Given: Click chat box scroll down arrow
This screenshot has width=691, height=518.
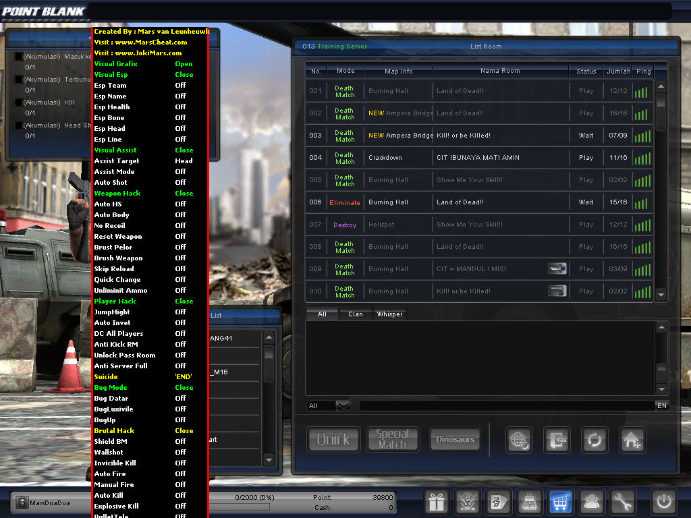Looking at the screenshot, I should [x=661, y=388].
